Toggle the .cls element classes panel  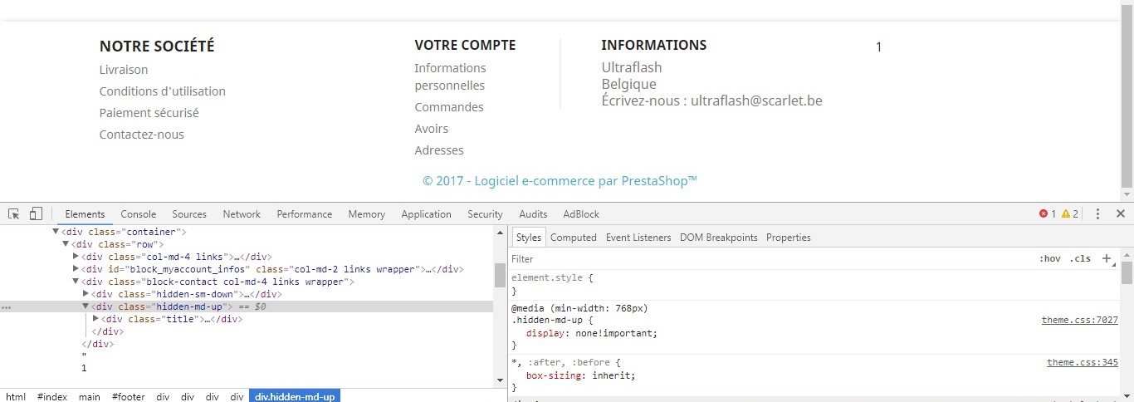(1080, 259)
